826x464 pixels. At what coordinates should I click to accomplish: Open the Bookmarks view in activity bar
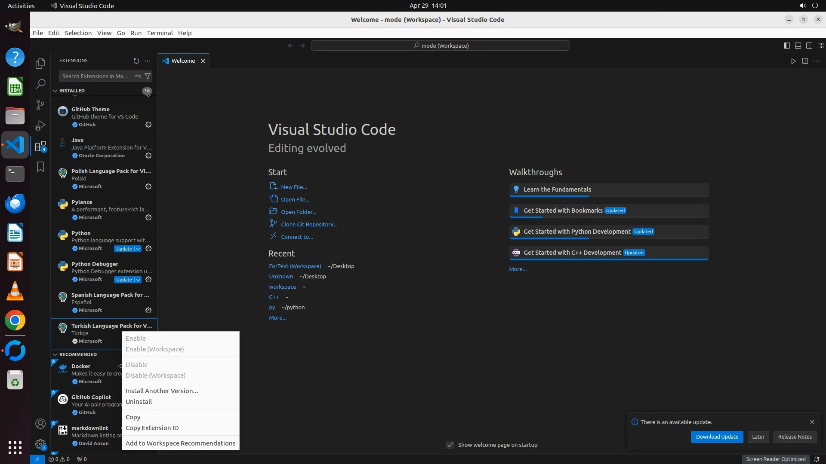(40, 167)
